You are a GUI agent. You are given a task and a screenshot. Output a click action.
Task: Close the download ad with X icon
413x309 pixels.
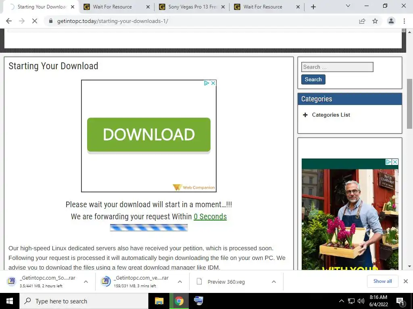213,83
